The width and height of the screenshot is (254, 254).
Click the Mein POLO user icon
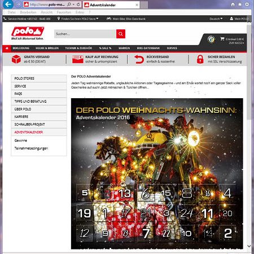point(231,19)
